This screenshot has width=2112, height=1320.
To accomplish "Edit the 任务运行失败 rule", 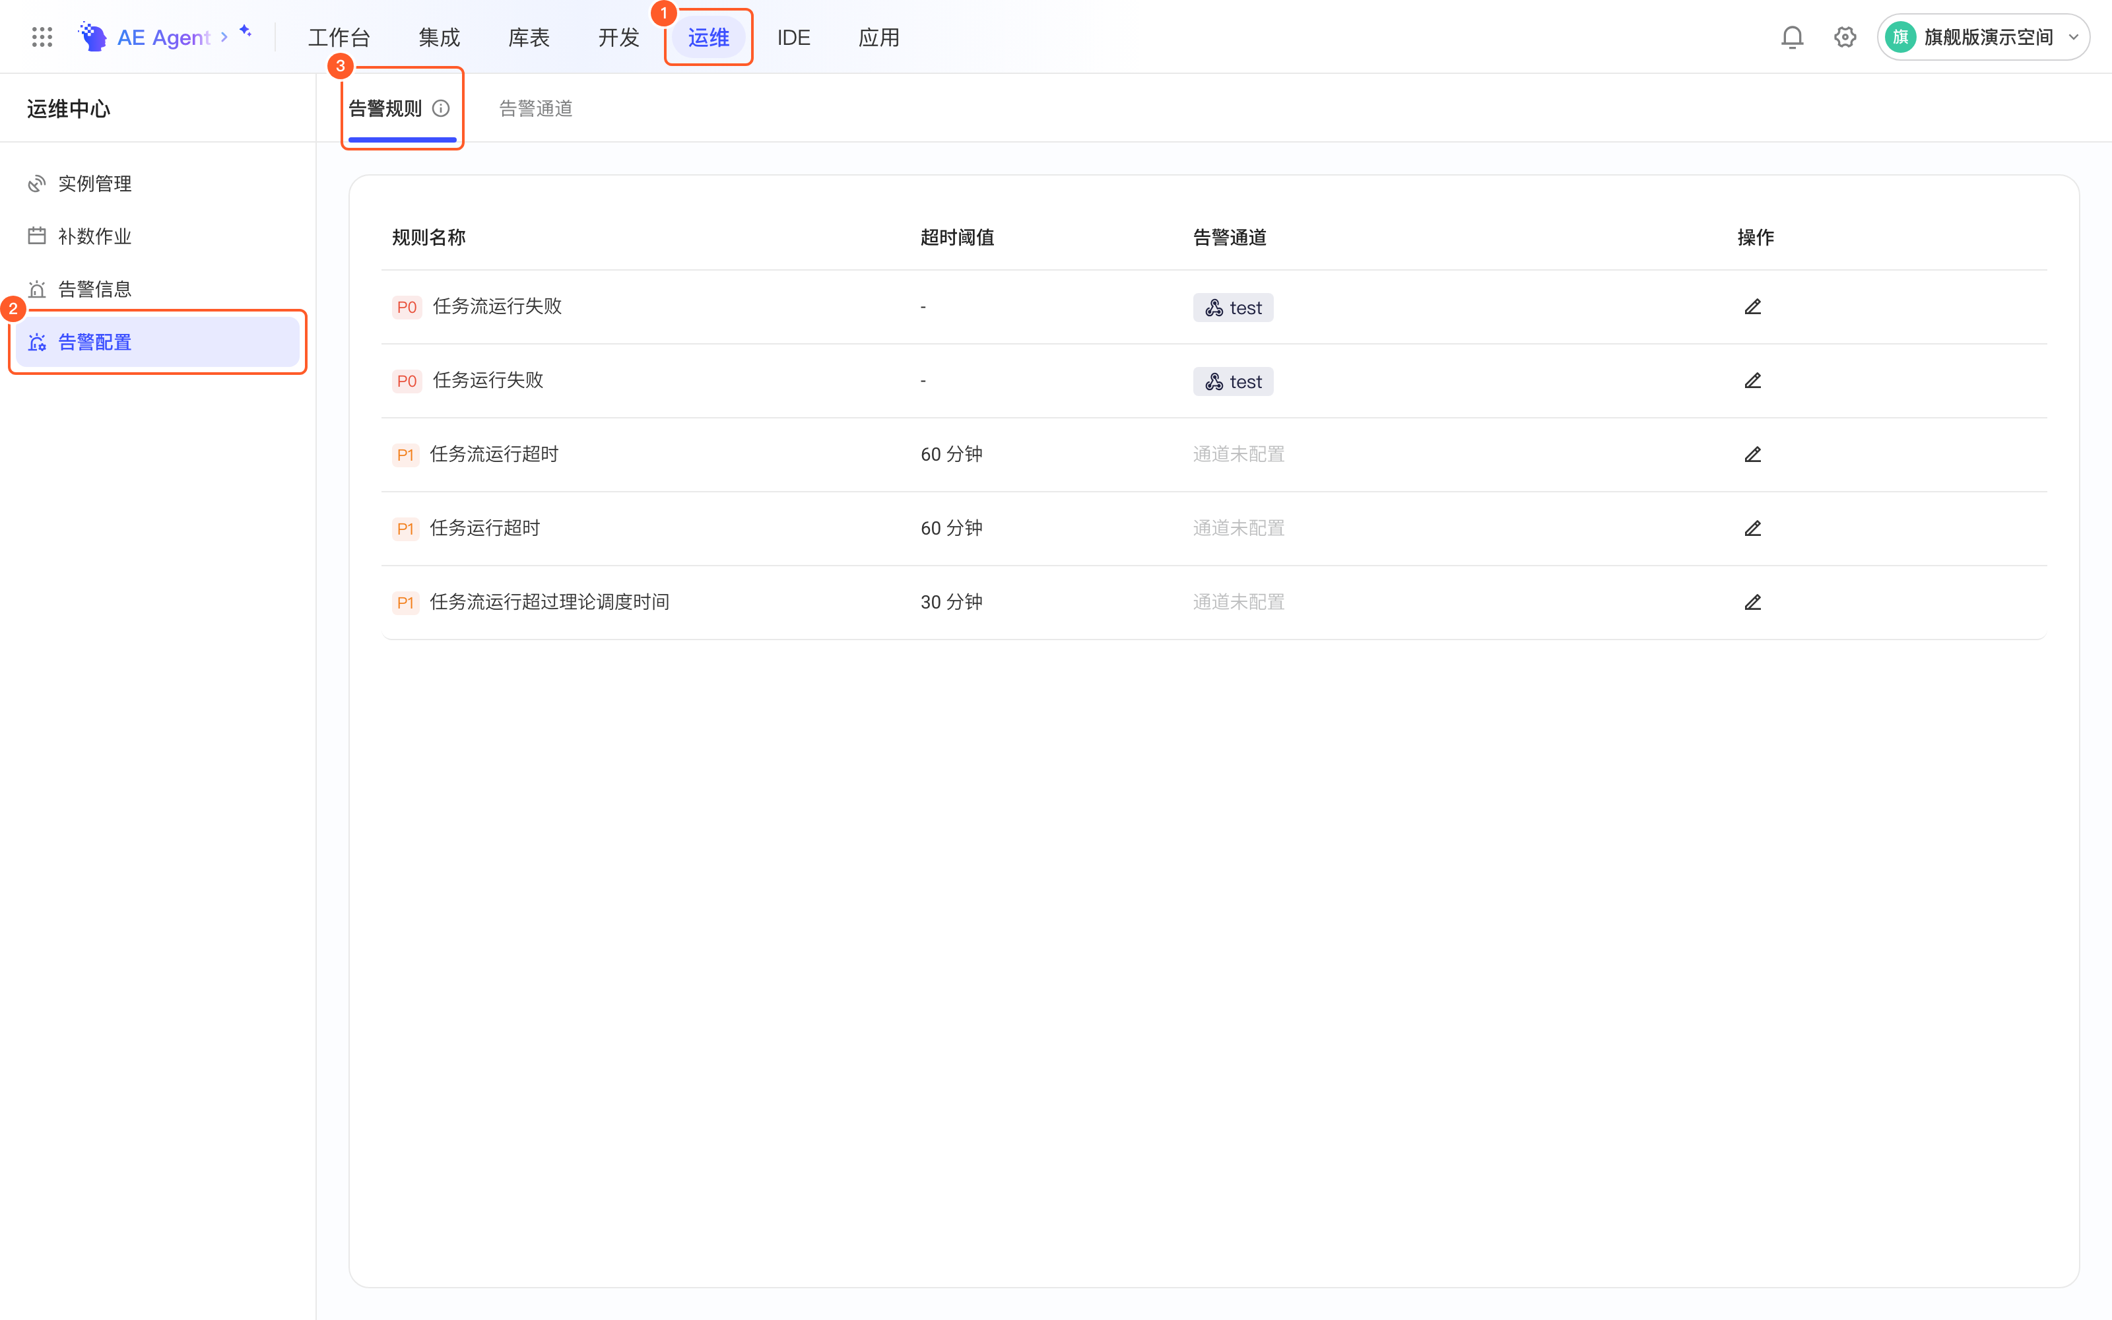I will click(1752, 381).
